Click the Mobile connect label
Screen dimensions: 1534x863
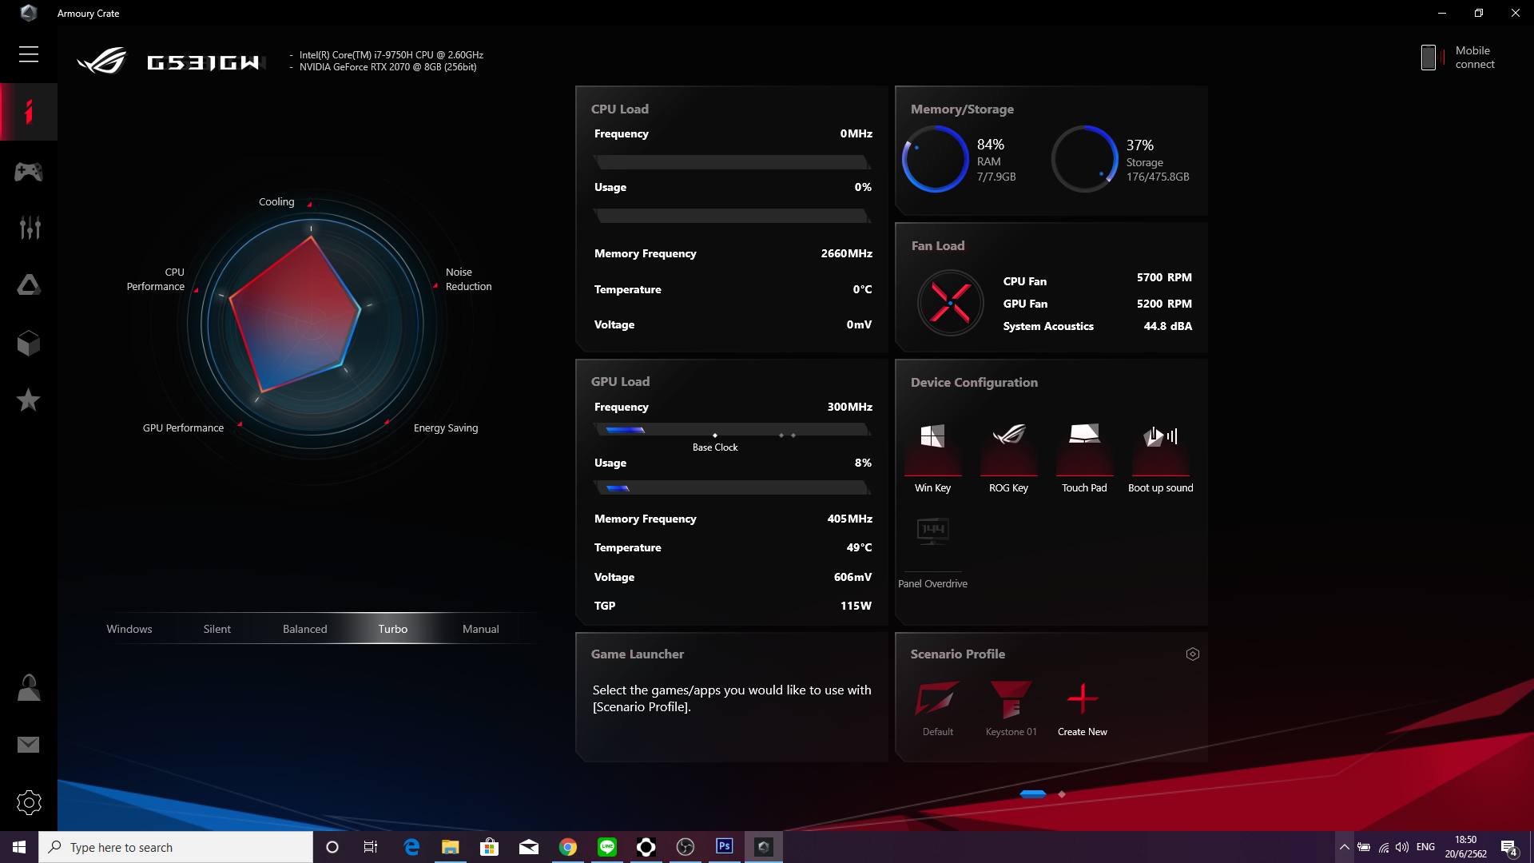(x=1475, y=58)
